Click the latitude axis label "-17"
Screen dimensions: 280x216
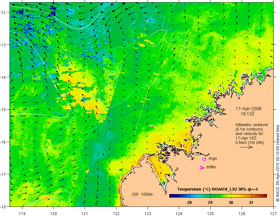coord(3,174)
